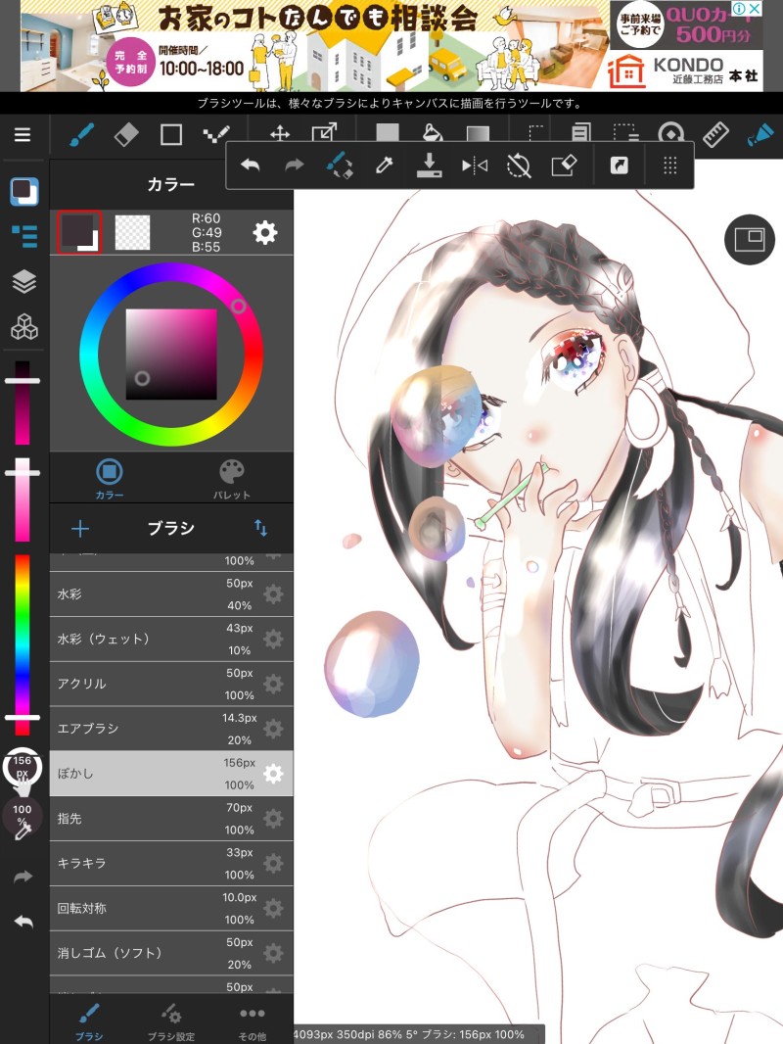Select the pen marker tool at toolbar end

click(760, 135)
